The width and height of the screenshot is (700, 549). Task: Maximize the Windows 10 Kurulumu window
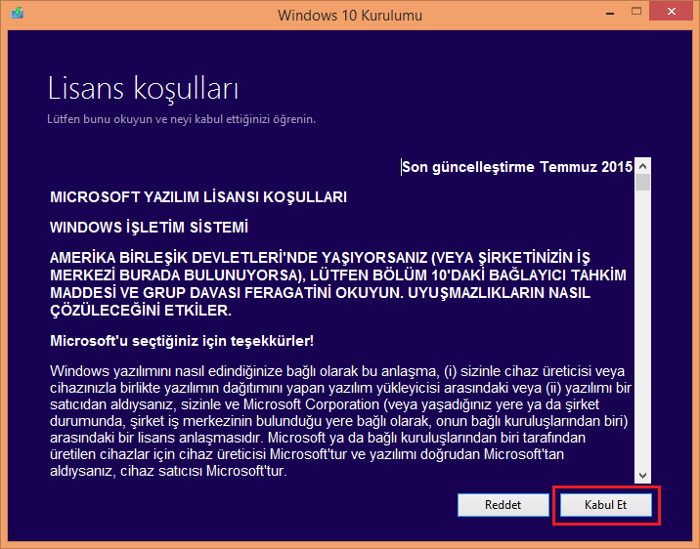636,12
